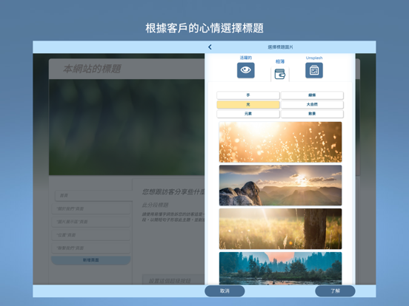The image size is (409, 306).
Task: Click the 您想跟訪客分享些什麼 heading in background
Action: click(x=173, y=192)
